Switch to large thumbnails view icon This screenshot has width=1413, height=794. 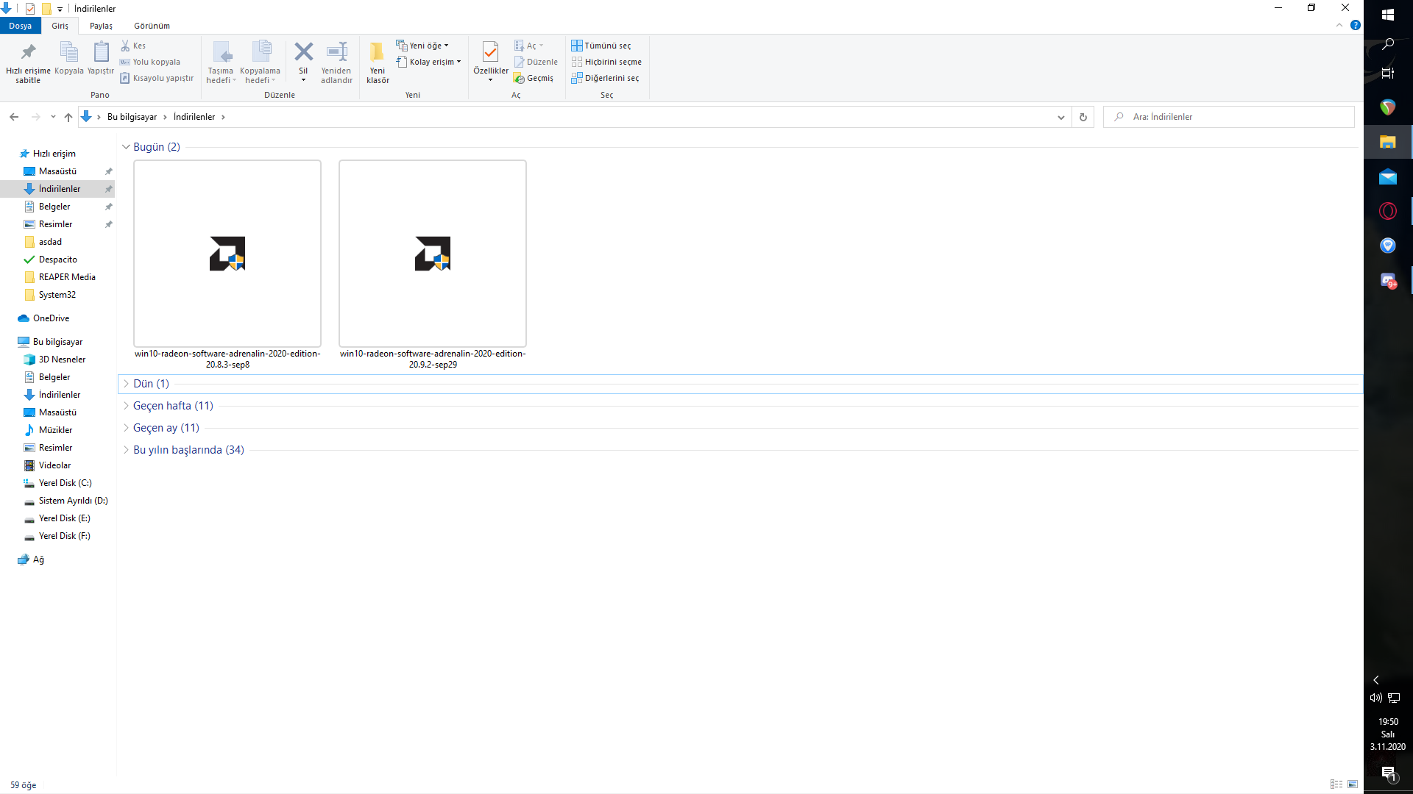[1353, 784]
